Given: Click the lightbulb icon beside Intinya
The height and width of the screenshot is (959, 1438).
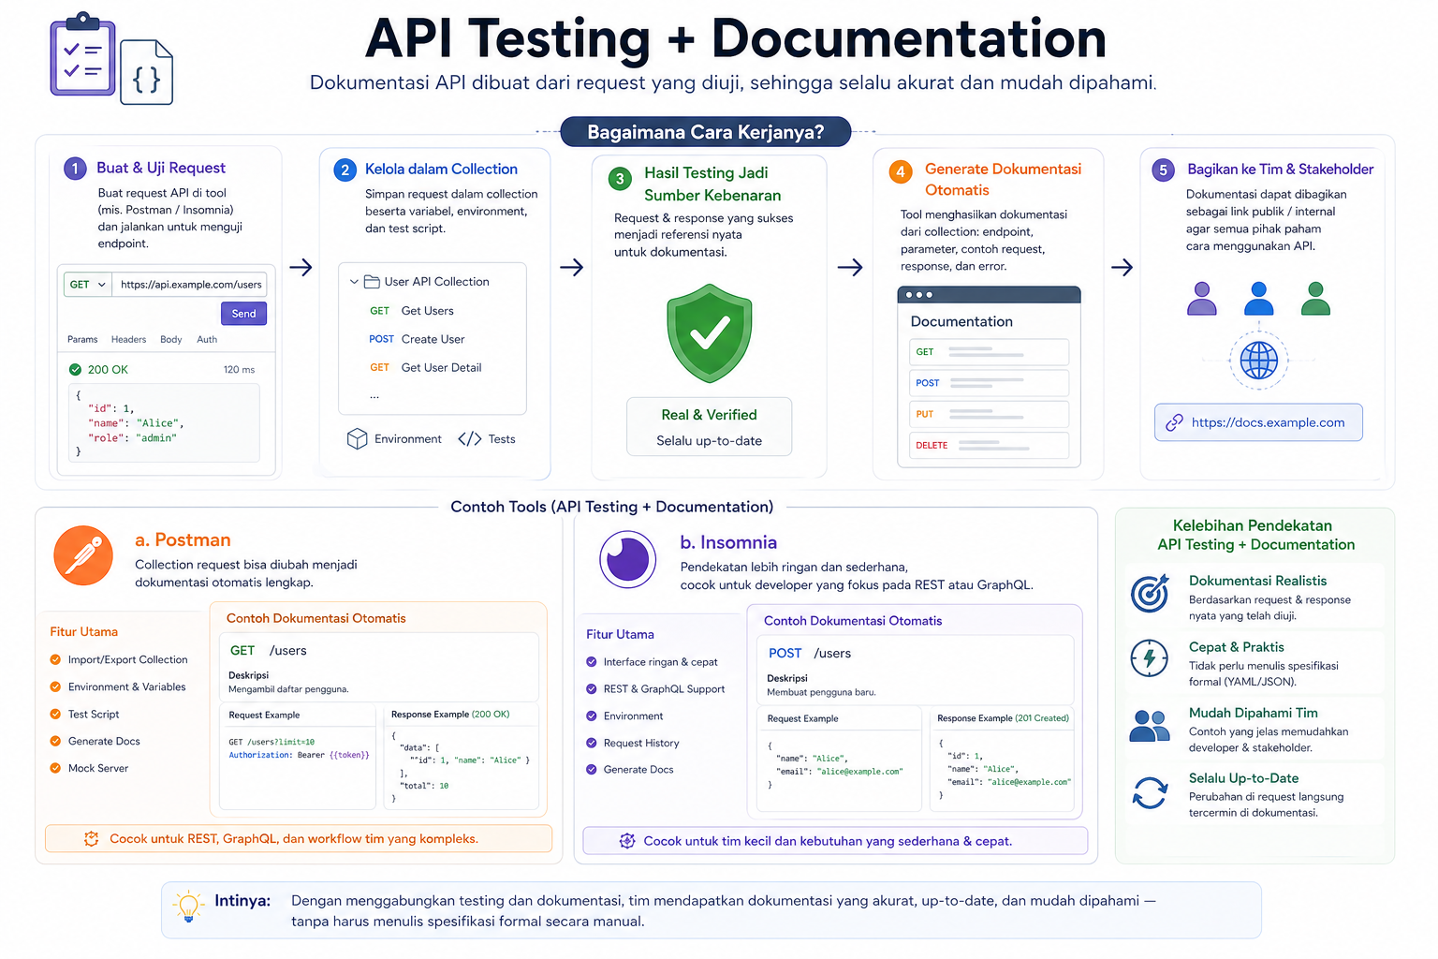Looking at the screenshot, I should click(188, 906).
